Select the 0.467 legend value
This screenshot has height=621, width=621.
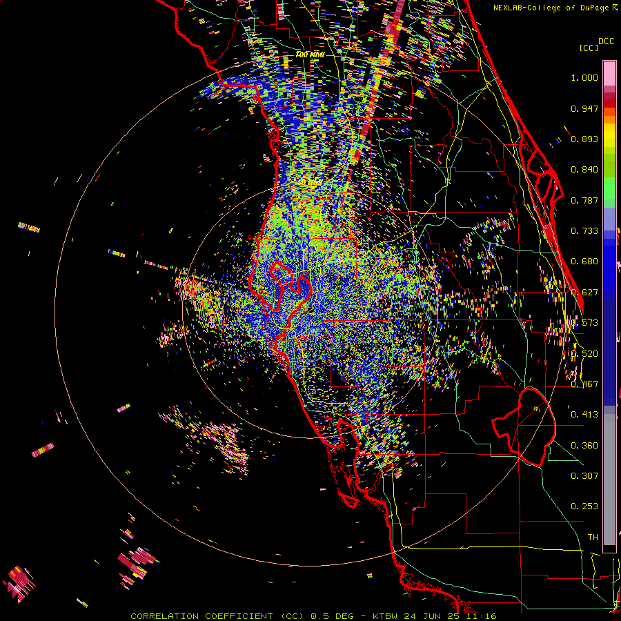tap(584, 384)
